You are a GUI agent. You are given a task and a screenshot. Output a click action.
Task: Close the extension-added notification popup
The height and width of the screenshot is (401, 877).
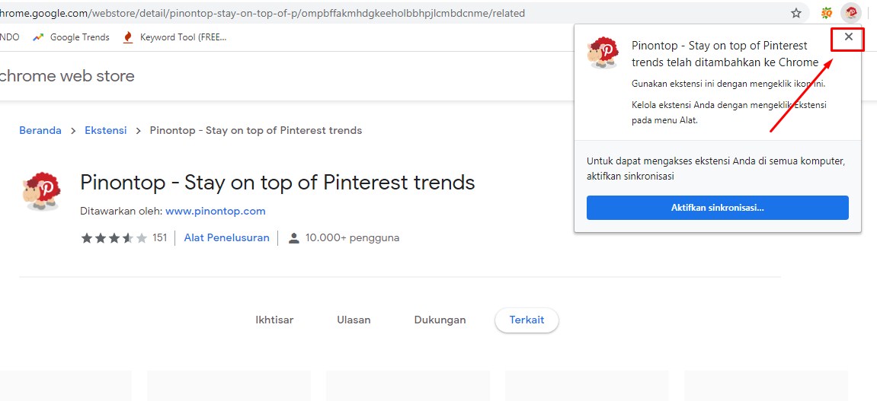[x=848, y=37]
